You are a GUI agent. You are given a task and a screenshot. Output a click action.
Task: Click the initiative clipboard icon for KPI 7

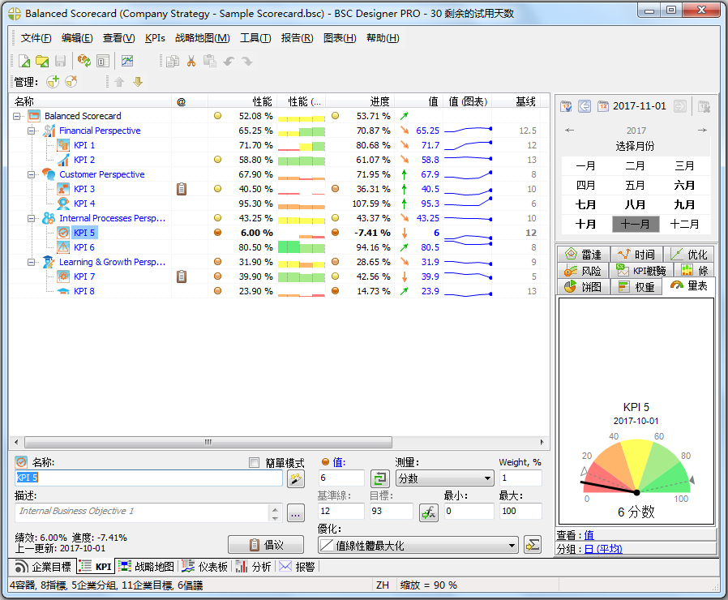point(182,276)
